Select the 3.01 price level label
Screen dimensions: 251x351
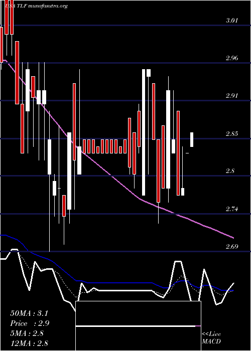[x=231, y=21]
